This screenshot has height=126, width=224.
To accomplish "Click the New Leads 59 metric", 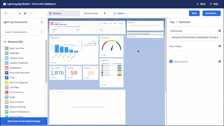I will [90, 73].
